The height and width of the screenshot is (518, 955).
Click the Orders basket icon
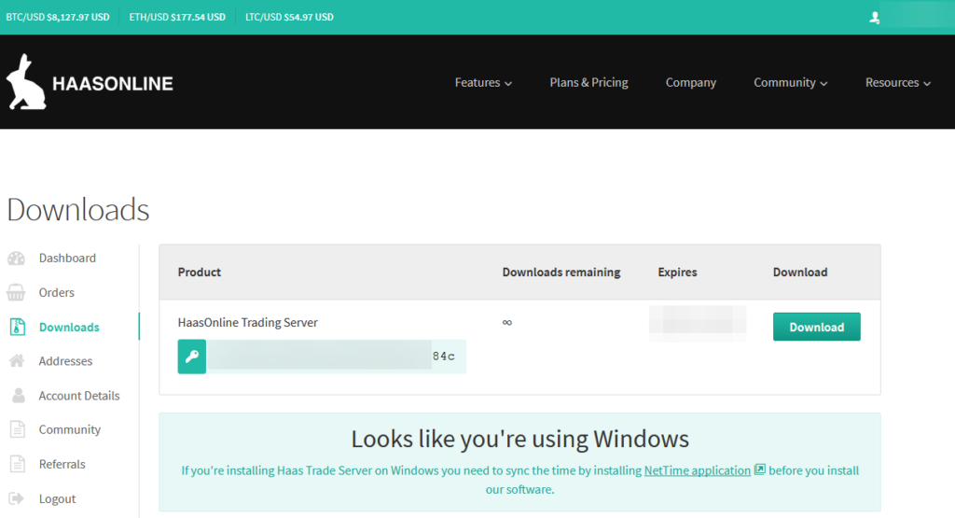point(17,293)
